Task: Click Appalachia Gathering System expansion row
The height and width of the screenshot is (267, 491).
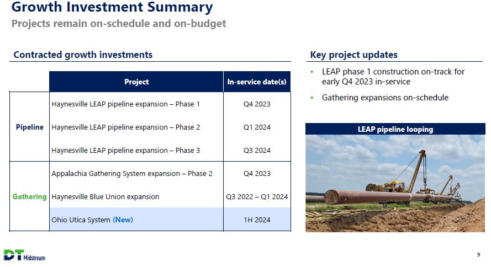Action: coord(131,173)
